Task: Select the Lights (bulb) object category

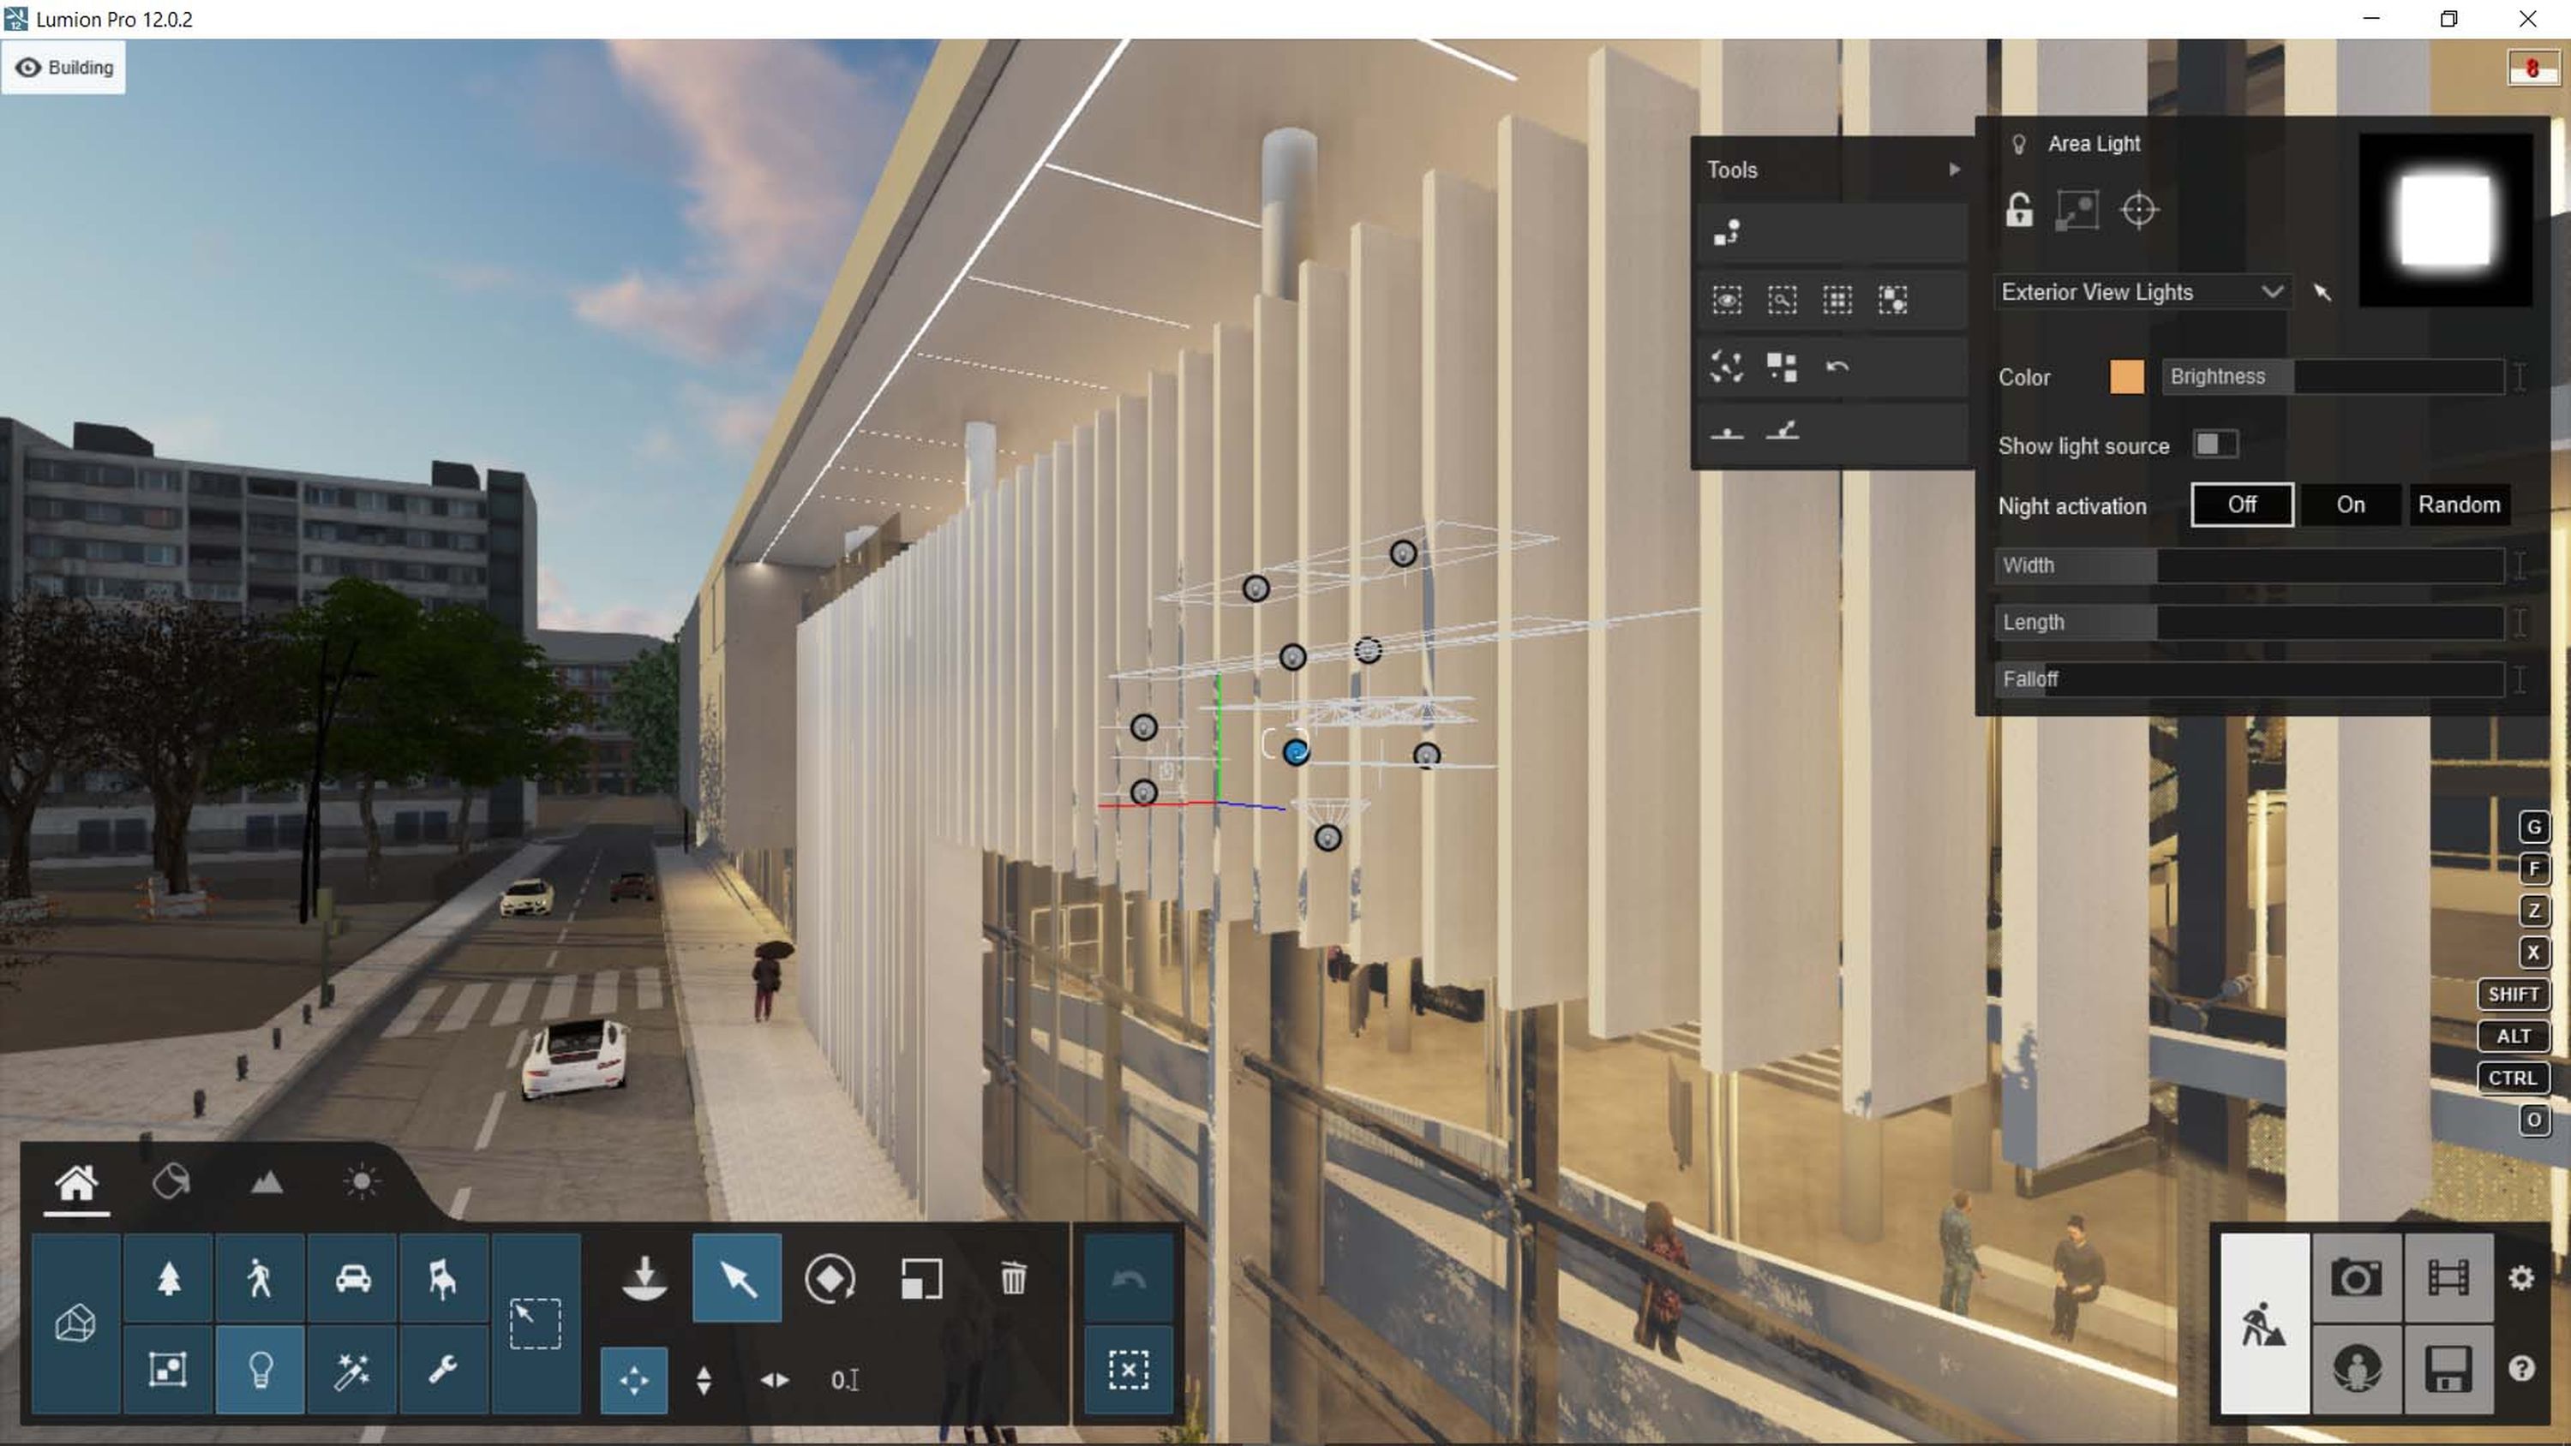Action: (260, 1369)
